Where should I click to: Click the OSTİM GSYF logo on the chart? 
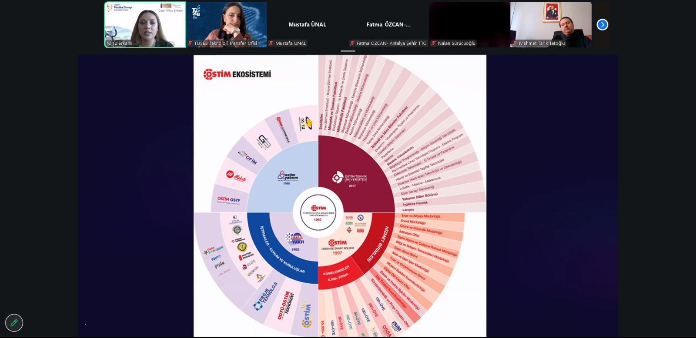(x=228, y=200)
